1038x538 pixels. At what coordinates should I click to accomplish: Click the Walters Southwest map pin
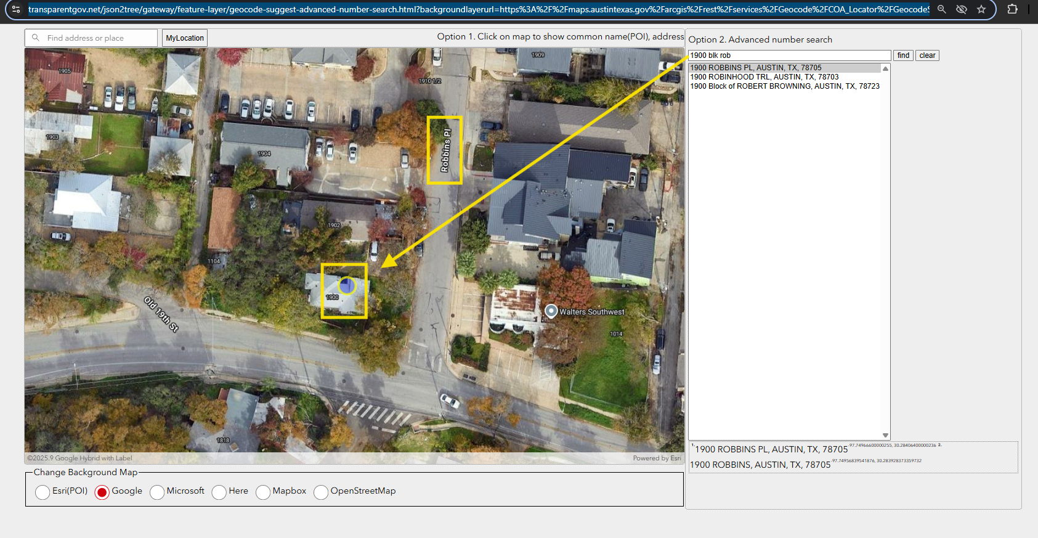[551, 311]
